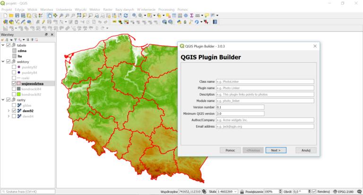This screenshot has width=363, height=195.
Task: Save the project with the floppy disk icon
Action: tap(17, 16)
